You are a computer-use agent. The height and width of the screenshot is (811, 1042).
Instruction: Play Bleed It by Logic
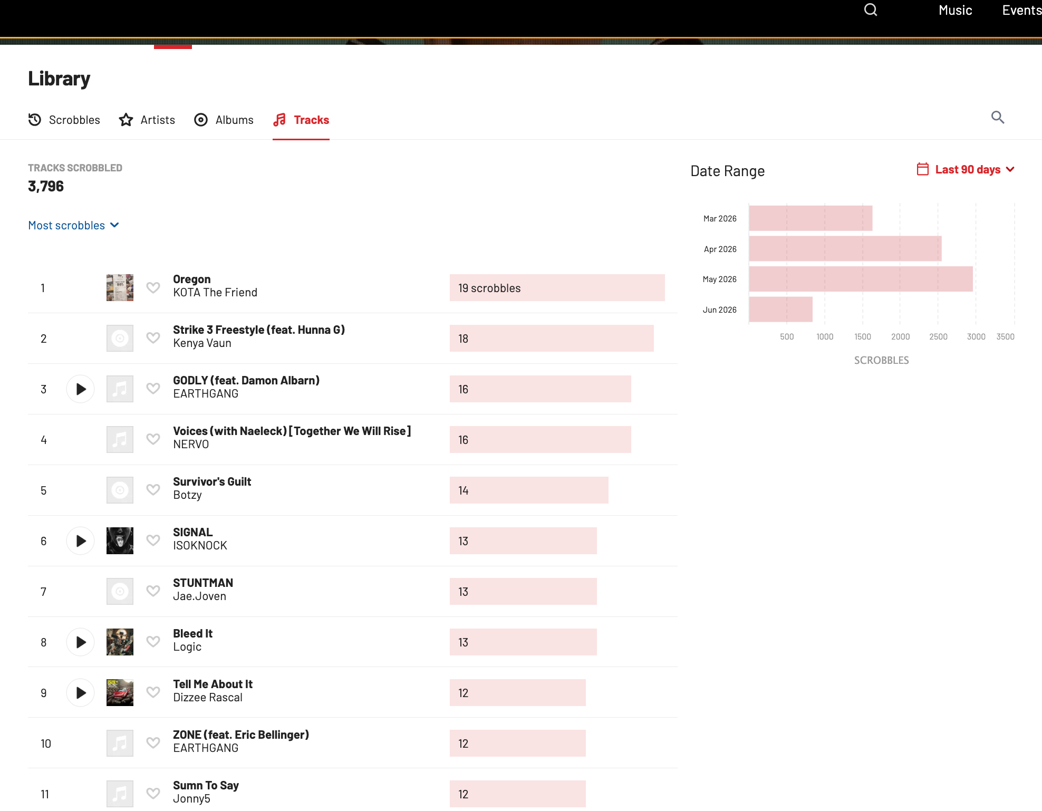[81, 642]
